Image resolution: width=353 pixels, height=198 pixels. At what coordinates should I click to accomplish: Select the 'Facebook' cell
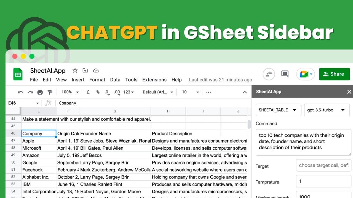point(39,170)
